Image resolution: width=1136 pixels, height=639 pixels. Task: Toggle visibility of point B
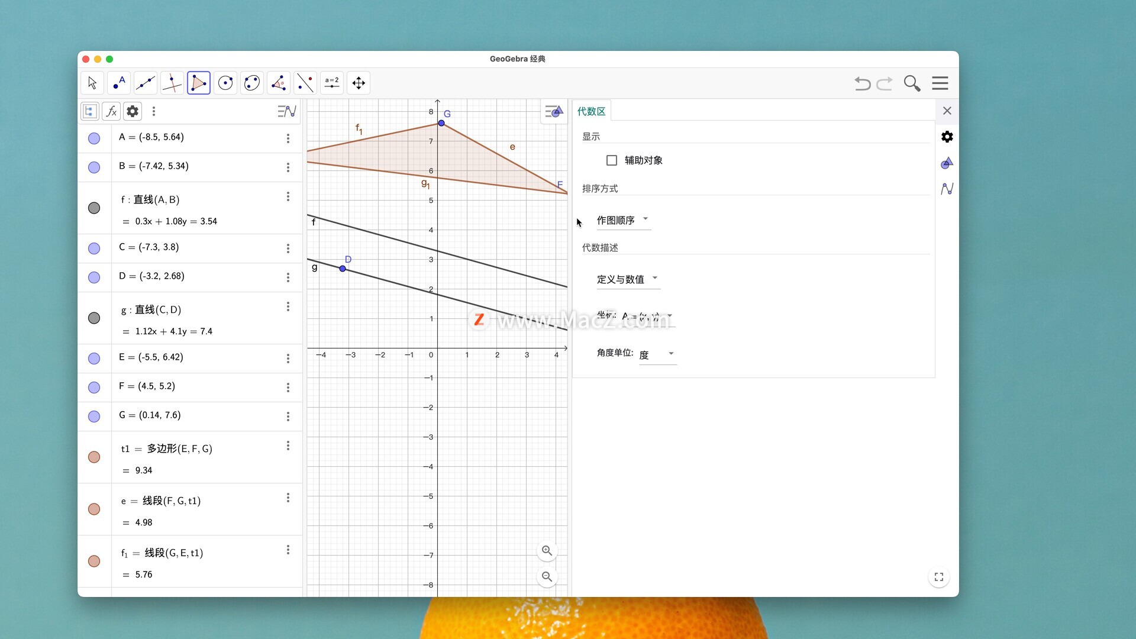point(94,167)
